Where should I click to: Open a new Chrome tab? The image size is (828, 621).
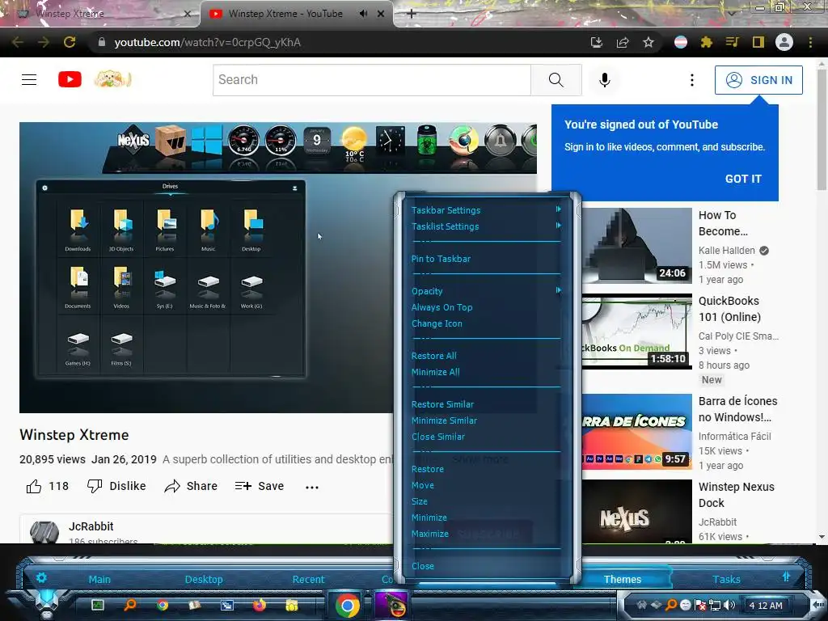[412, 14]
